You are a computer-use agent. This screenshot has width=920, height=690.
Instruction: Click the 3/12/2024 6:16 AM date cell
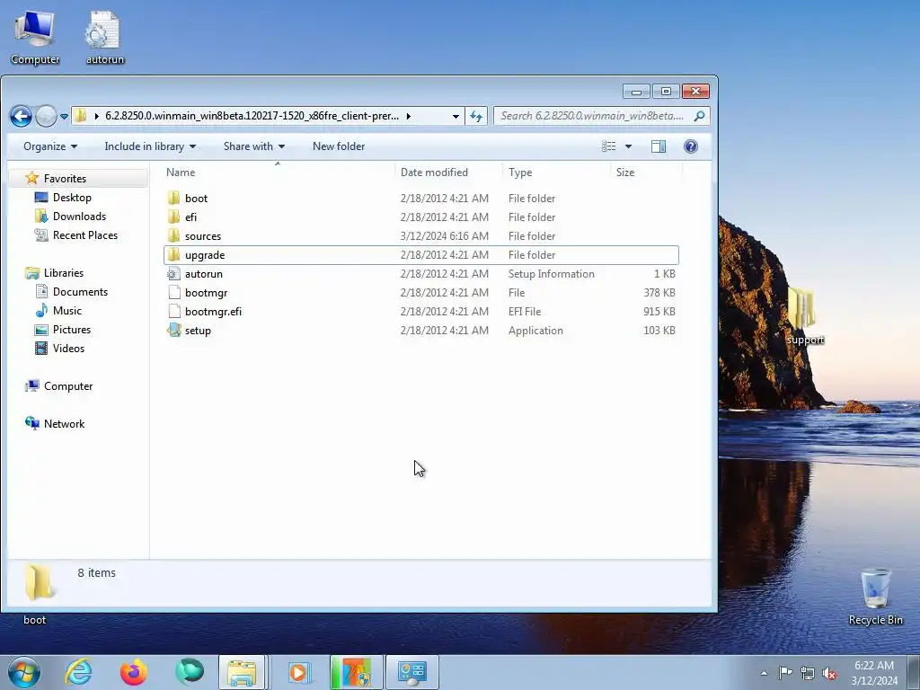(x=444, y=236)
